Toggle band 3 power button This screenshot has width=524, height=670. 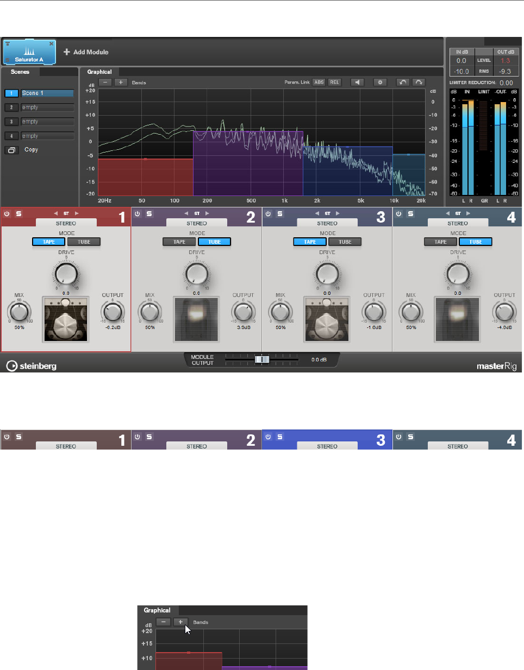(268, 214)
